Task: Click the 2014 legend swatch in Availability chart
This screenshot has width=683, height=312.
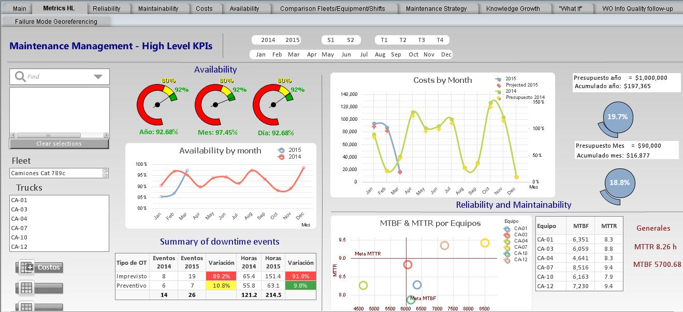Action: click(282, 157)
